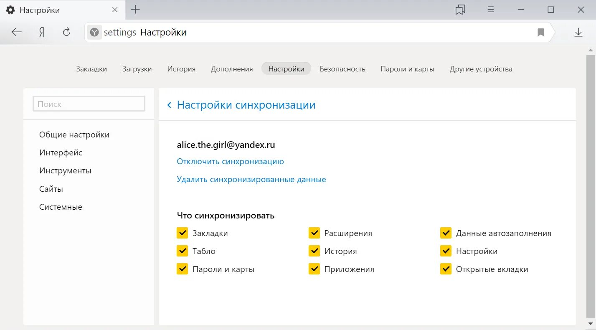Click the Поиск settings search field

tap(89, 104)
